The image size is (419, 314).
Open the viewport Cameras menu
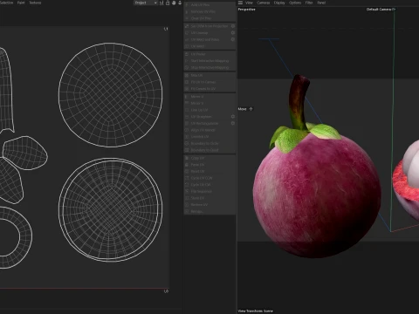(264, 3)
